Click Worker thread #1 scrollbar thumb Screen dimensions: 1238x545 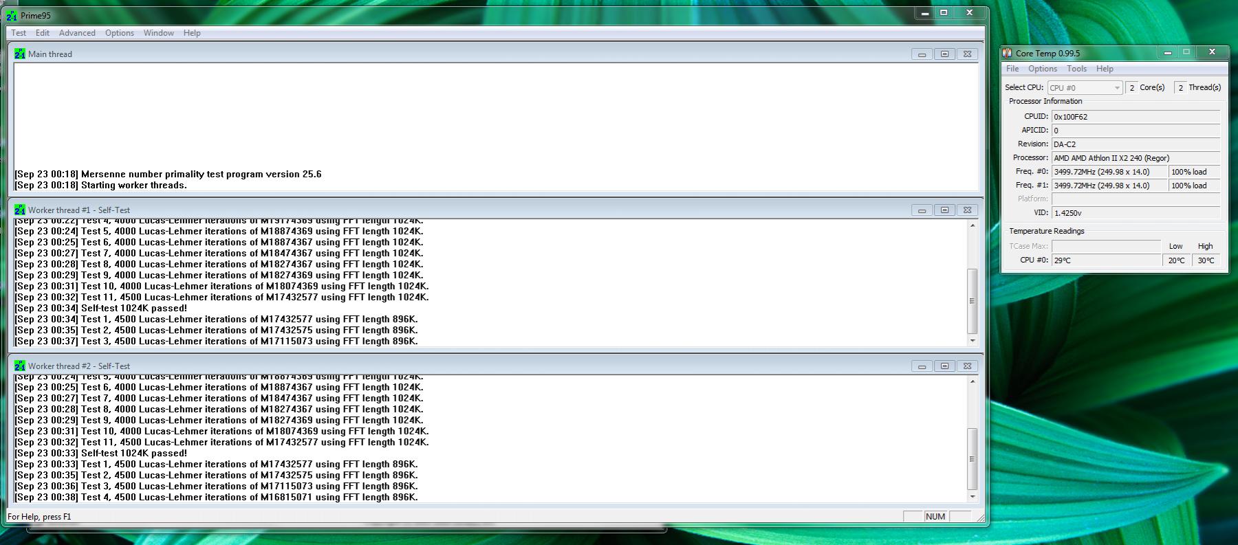tap(973, 301)
